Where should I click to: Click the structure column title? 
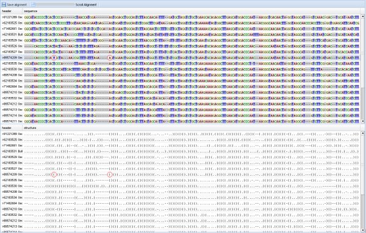(30, 128)
